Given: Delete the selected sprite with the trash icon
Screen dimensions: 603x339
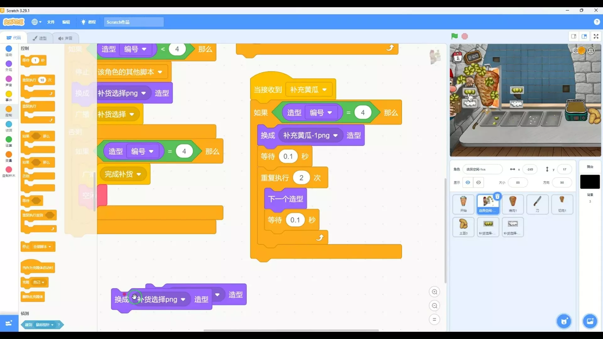Looking at the screenshot, I should (x=497, y=196).
